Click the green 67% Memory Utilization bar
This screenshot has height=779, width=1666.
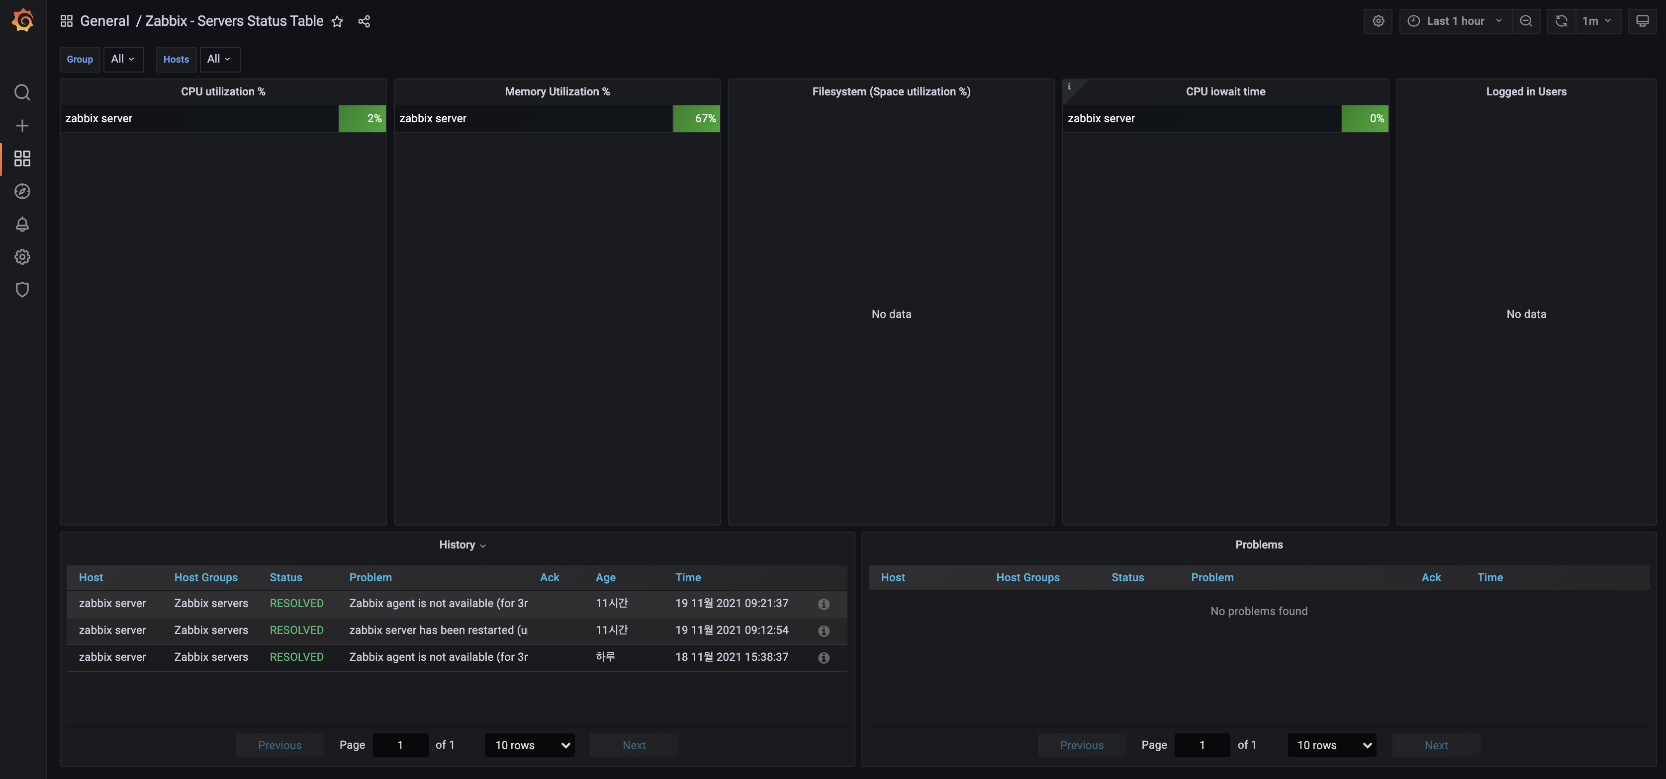(x=697, y=118)
